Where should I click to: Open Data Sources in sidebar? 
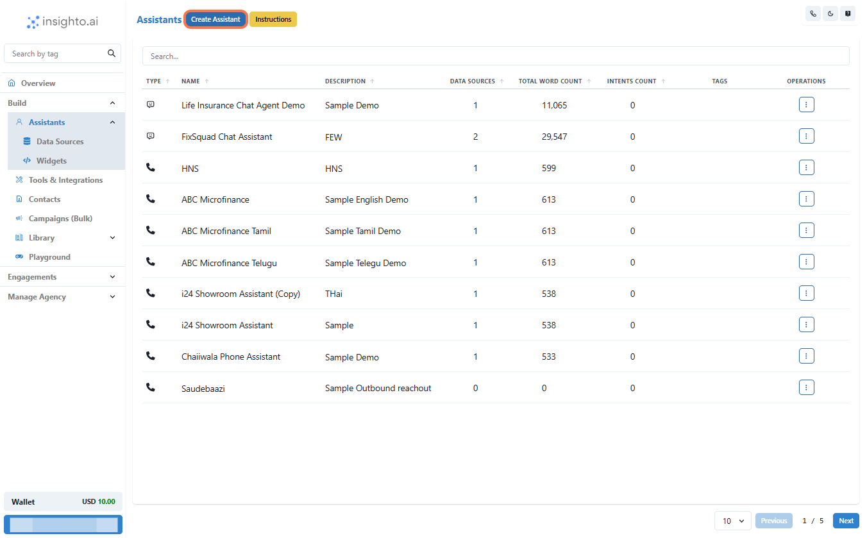60,142
